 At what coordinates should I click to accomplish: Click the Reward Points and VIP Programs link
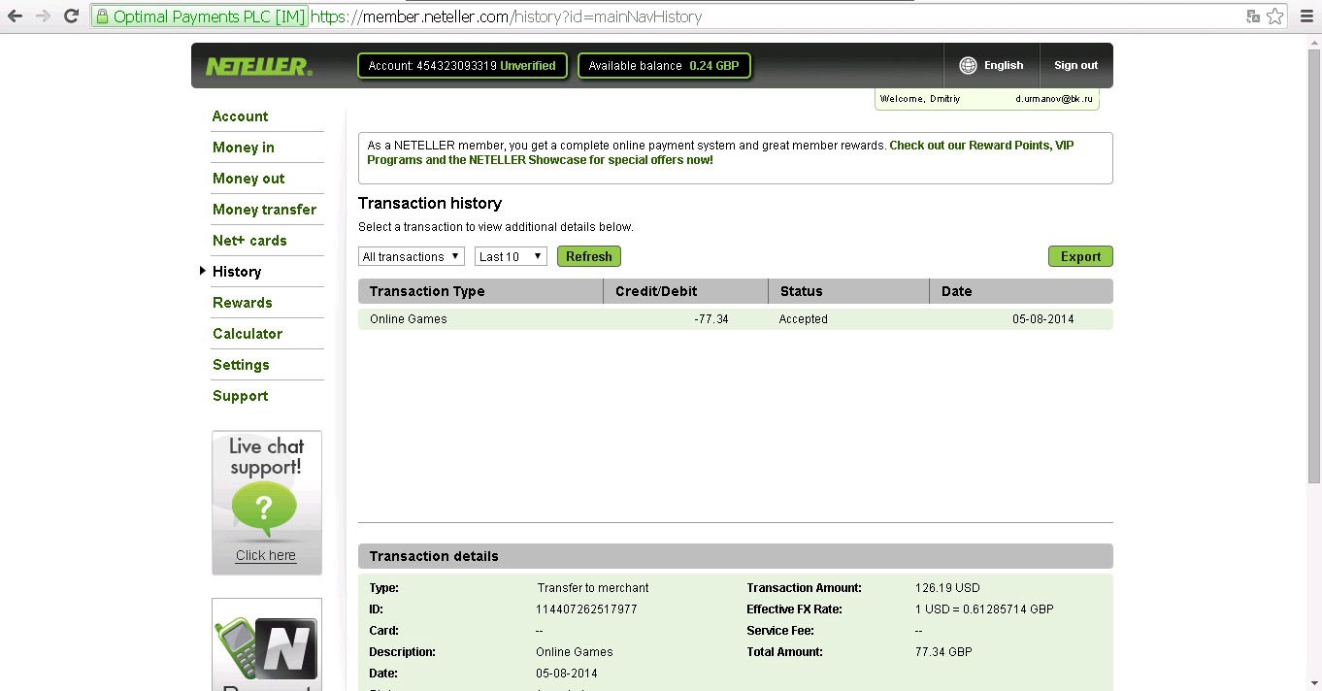pyautogui.click(x=720, y=152)
